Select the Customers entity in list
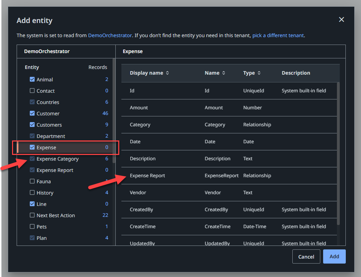The image size is (361, 277). (49, 125)
